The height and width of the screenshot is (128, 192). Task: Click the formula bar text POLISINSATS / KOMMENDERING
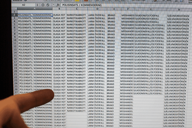[82, 5]
